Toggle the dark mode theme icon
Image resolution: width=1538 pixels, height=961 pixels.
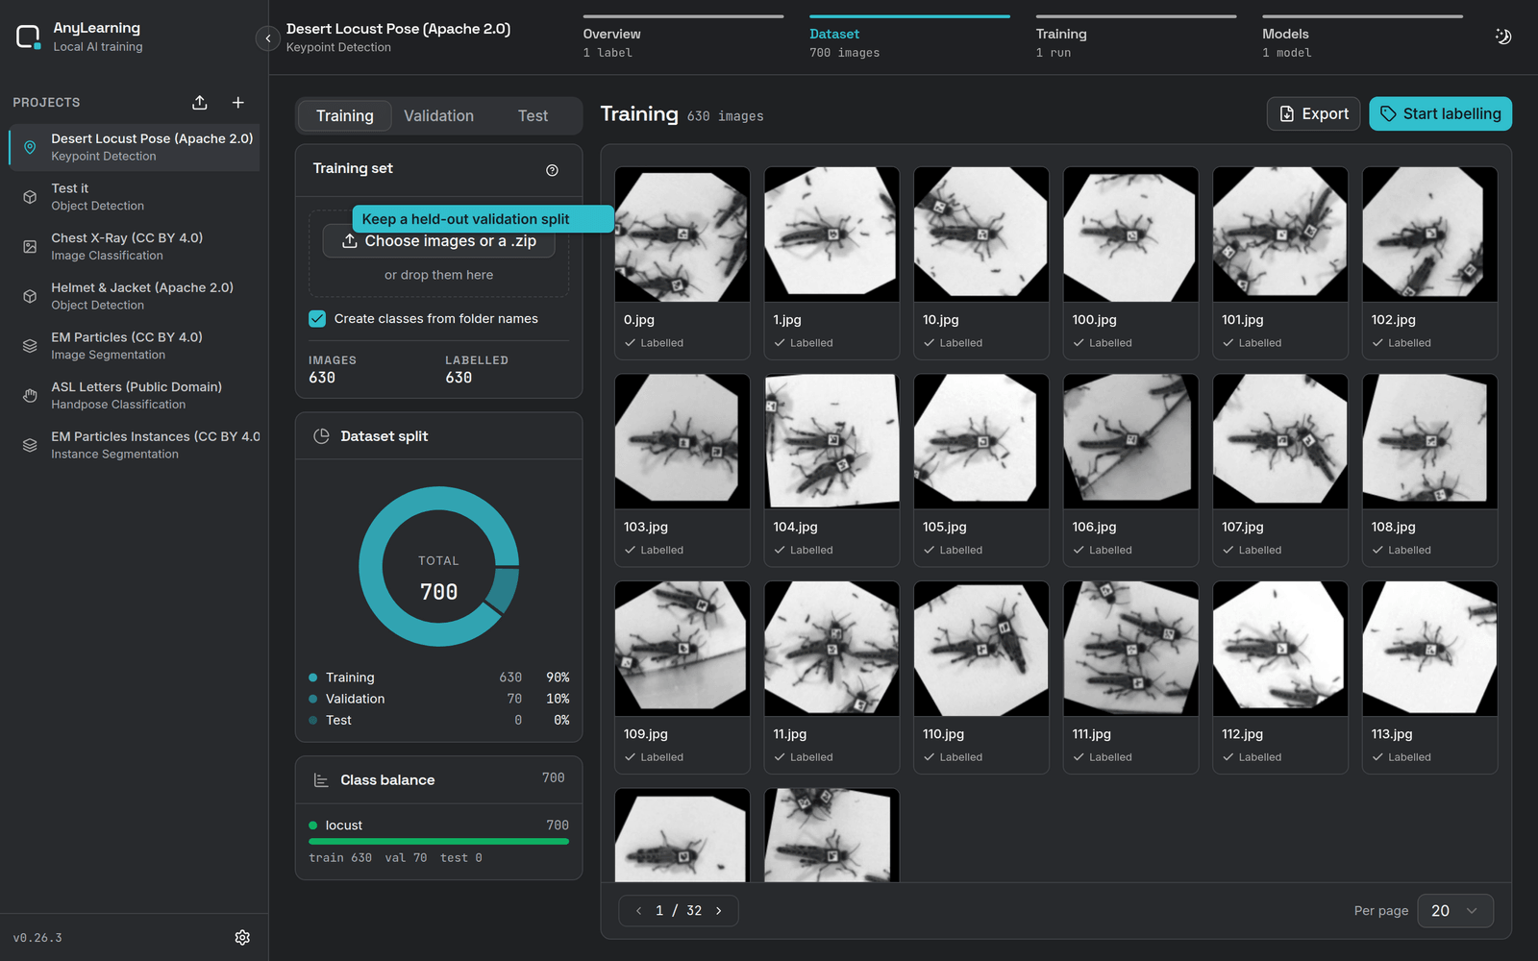(x=1503, y=37)
